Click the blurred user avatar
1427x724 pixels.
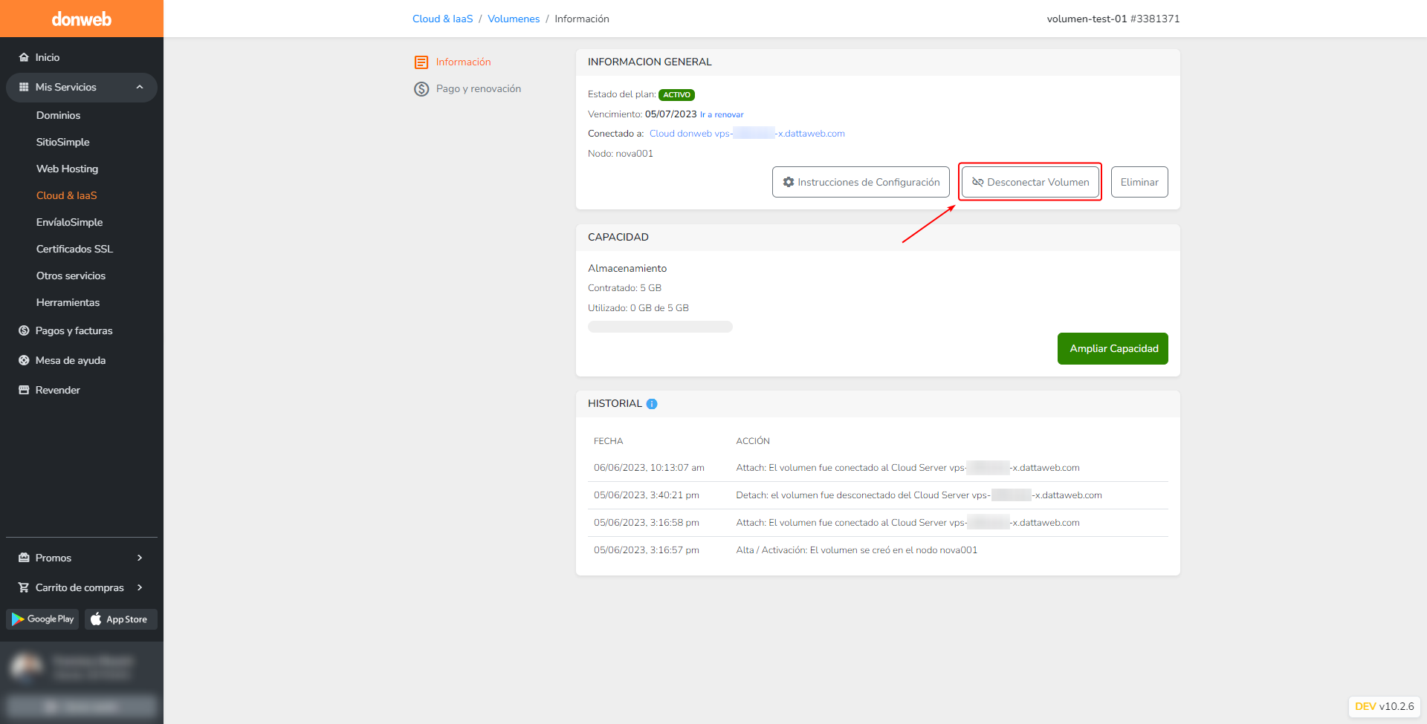click(27, 667)
